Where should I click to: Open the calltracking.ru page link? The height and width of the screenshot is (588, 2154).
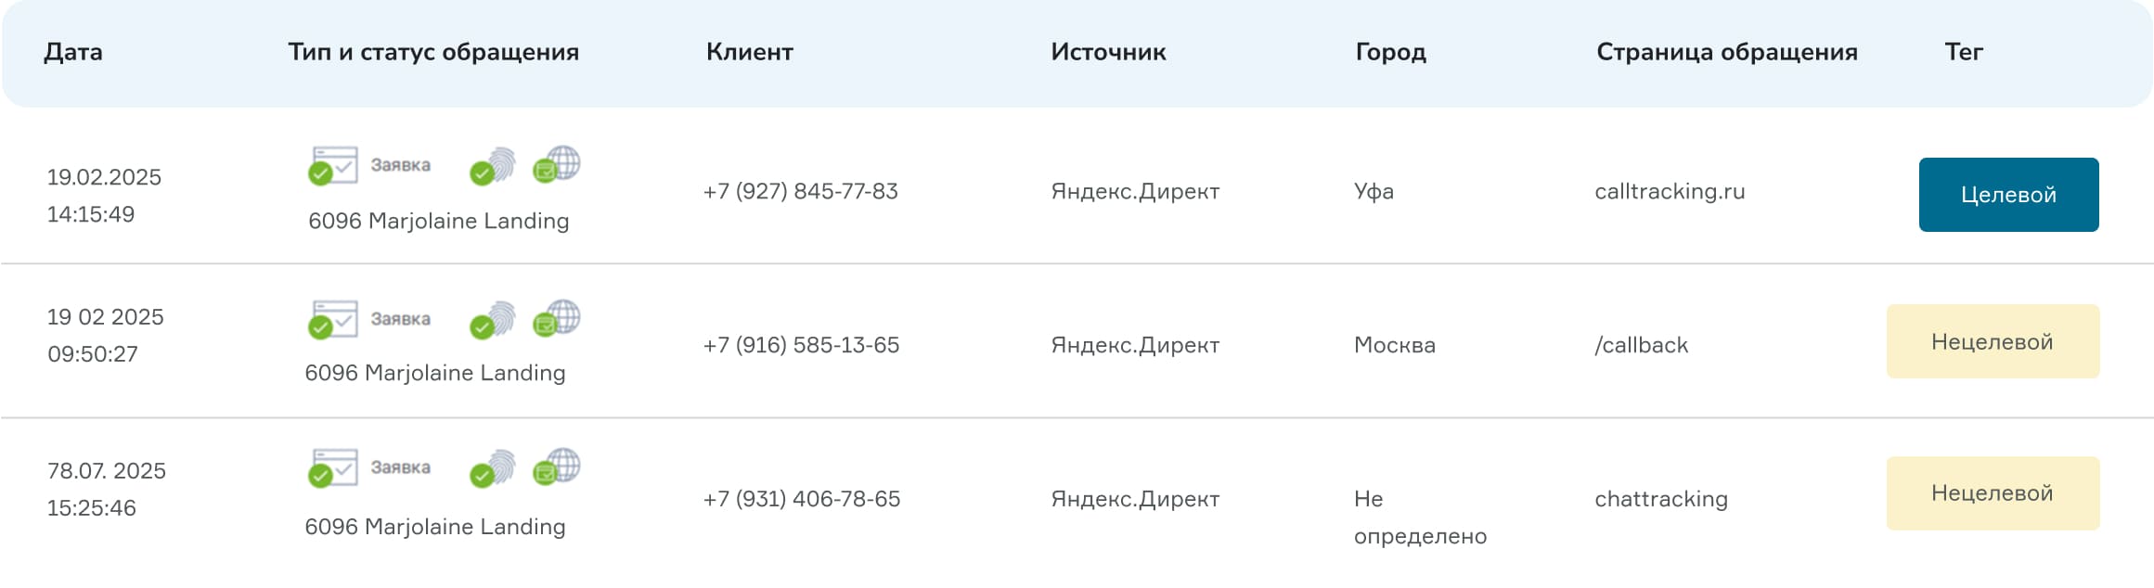click(x=1670, y=191)
